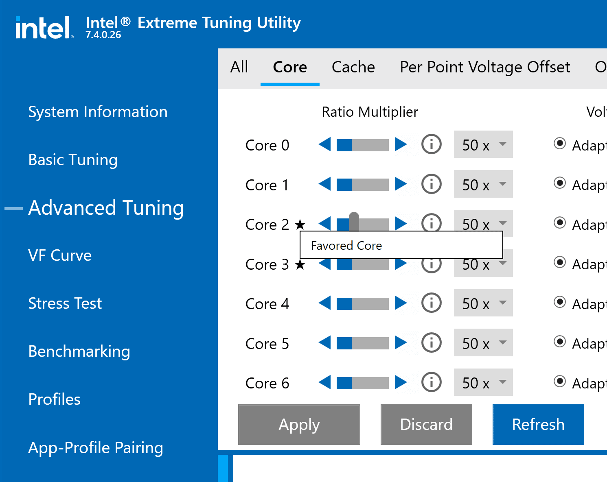Increase Core 2 ratio with right arrow
The width and height of the screenshot is (607, 482).
pos(401,223)
